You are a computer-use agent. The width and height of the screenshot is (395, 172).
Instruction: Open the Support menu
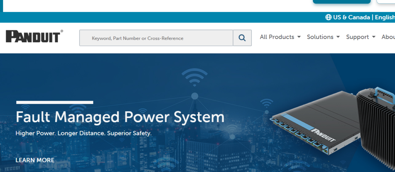click(x=361, y=37)
